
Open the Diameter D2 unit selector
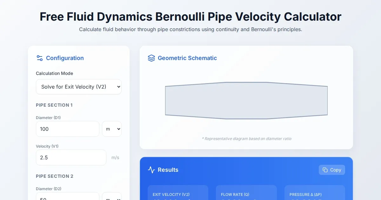coord(112,197)
